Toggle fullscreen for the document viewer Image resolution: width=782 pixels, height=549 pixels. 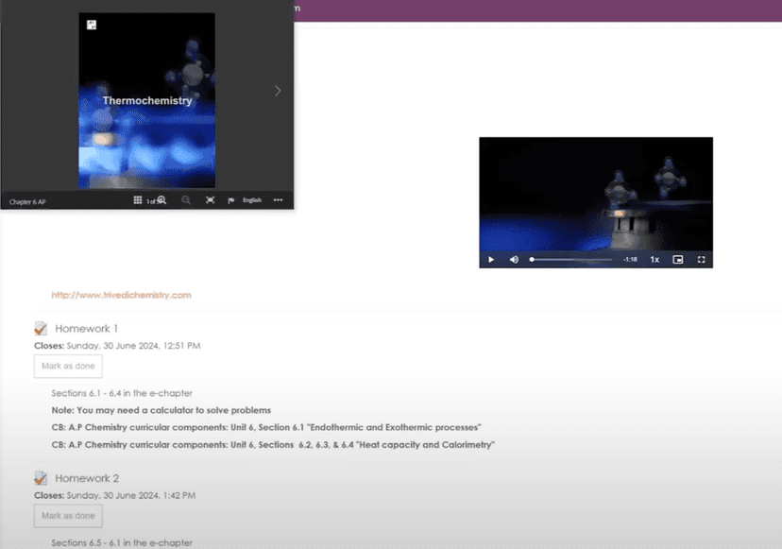pos(212,199)
